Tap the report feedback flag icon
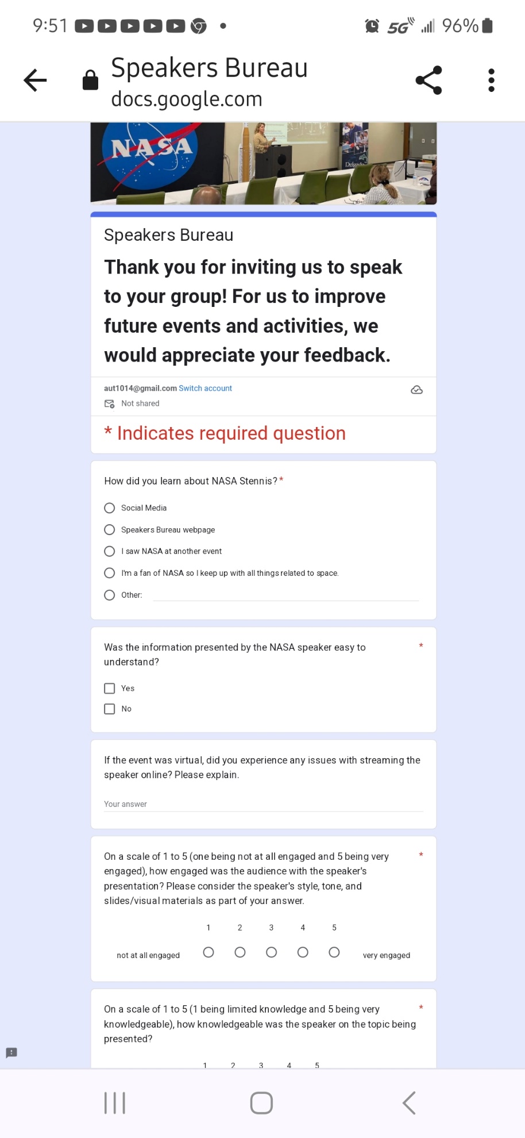Screen dimensions: 525x1138 [x=11, y=1052]
